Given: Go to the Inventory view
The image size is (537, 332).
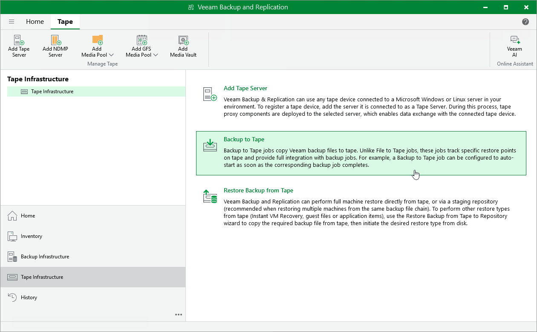Looking at the screenshot, I should click(32, 236).
